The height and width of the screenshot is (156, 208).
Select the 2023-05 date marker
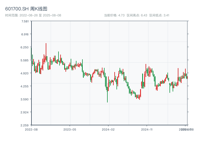click(70, 129)
